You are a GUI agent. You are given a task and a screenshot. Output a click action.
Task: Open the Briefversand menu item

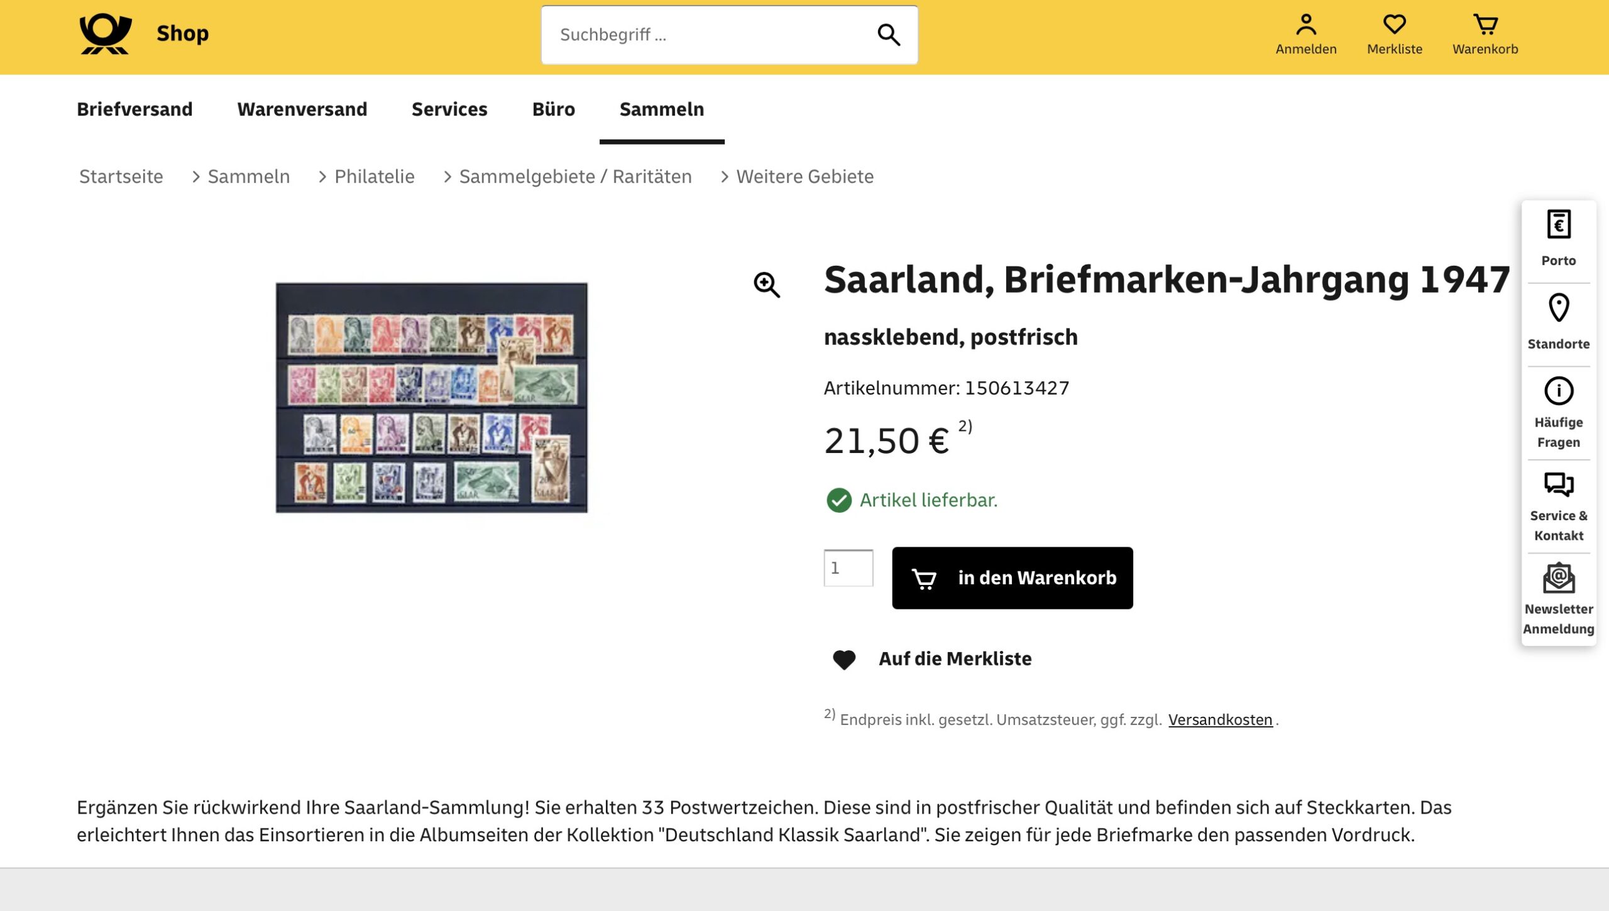[x=135, y=109]
